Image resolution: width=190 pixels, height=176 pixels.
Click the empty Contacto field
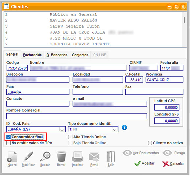[38, 104]
